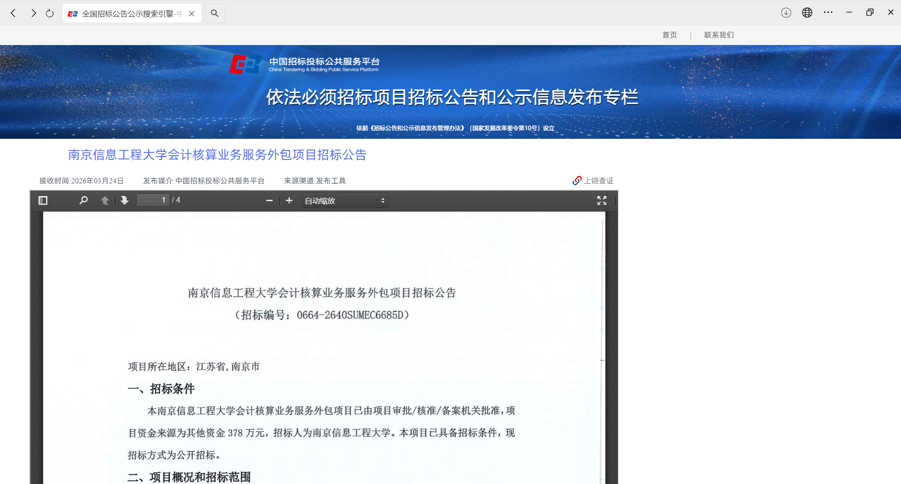Enter PDF fullscreen presentation mode

pyautogui.click(x=602, y=201)
